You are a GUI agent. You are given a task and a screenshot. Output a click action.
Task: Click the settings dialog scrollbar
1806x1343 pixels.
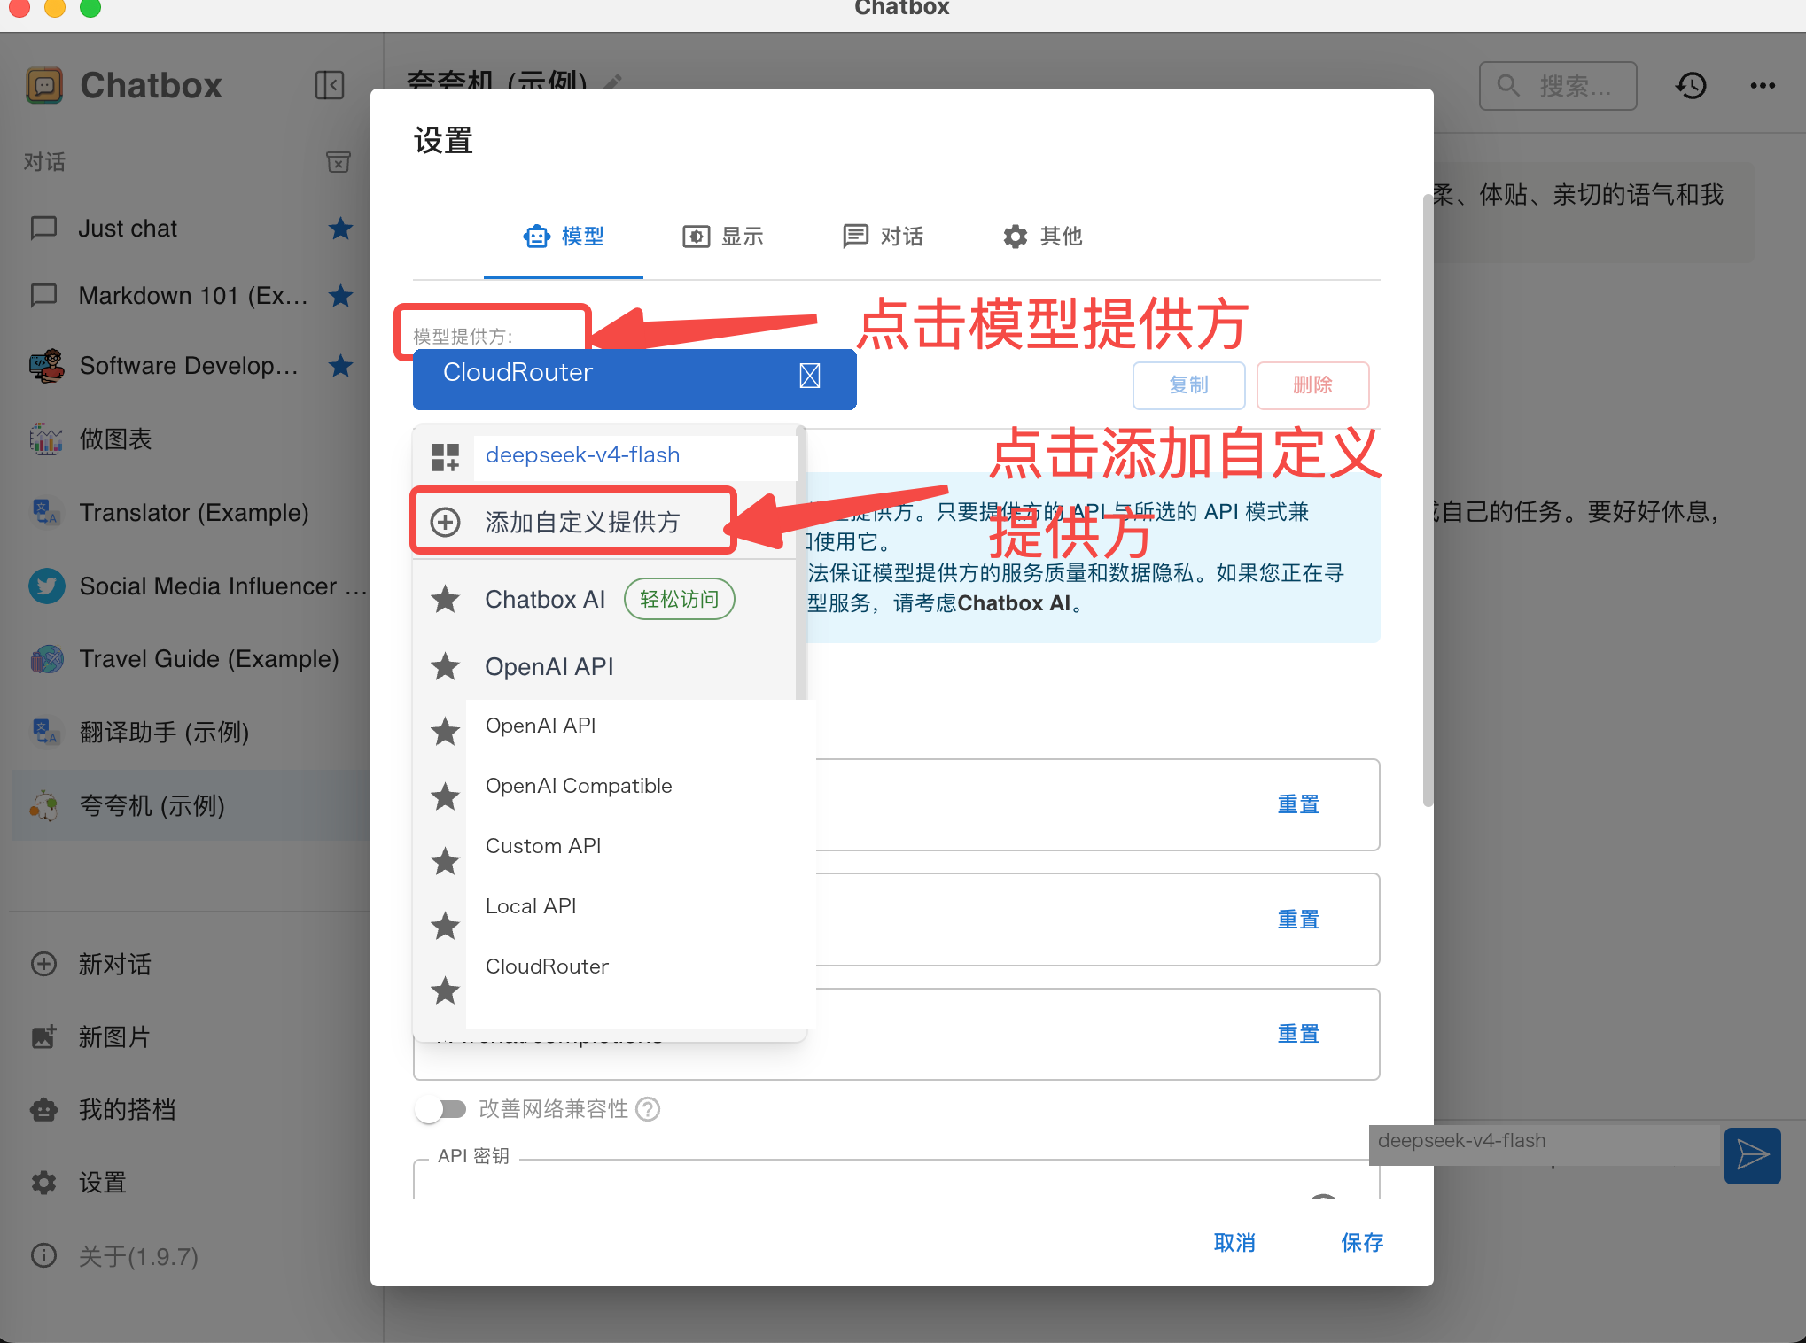(1427, 501)
